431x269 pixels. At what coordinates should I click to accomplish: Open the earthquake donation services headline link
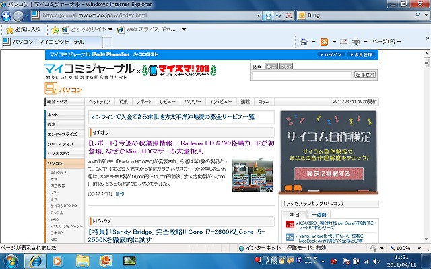point(172,117)
